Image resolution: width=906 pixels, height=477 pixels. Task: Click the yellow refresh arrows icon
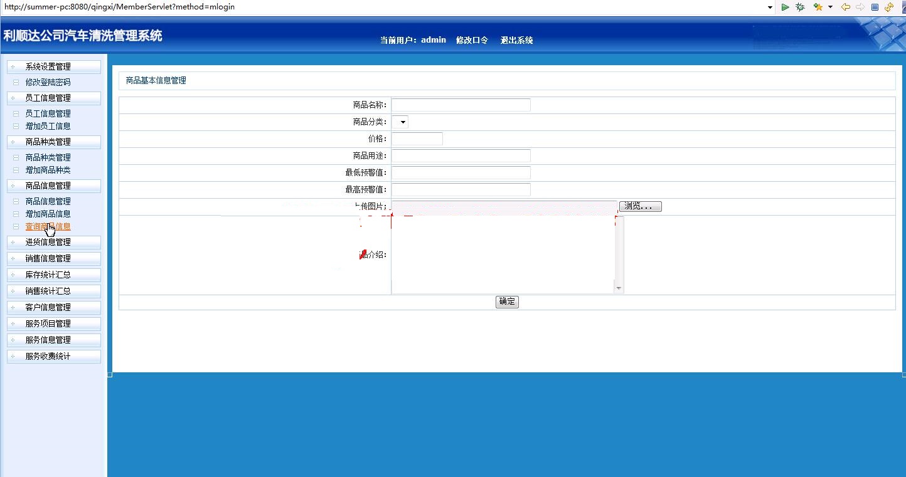889,7
